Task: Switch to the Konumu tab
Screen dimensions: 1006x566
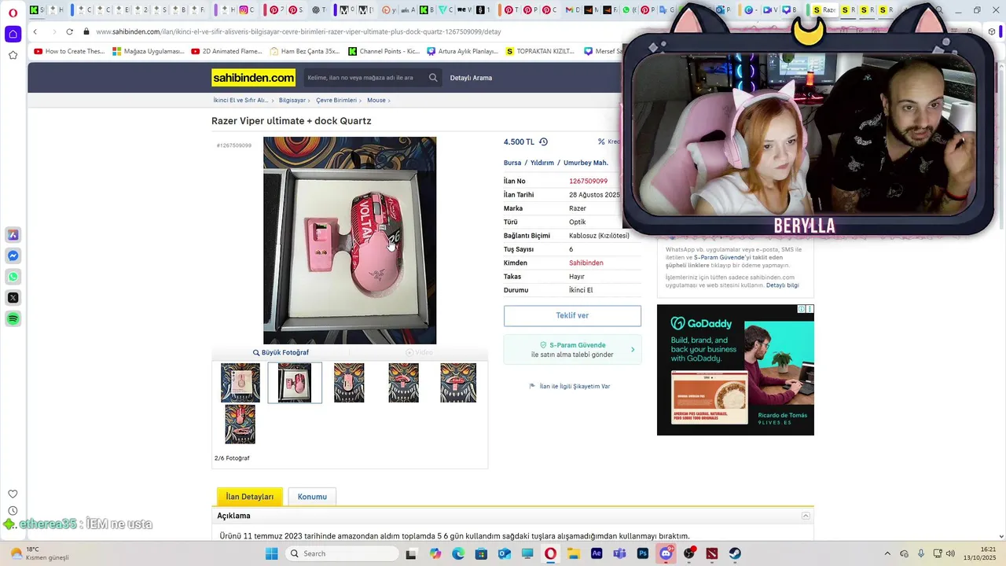Action: (312, 497)
